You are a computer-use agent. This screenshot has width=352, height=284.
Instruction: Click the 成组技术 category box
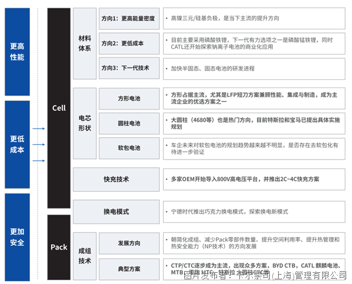(84, 256)
